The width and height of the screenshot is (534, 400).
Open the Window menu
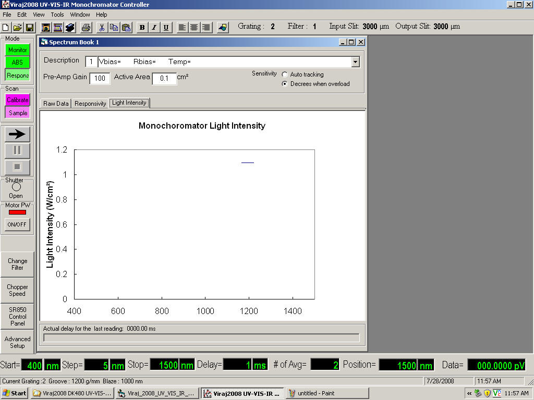coord(80,15)
